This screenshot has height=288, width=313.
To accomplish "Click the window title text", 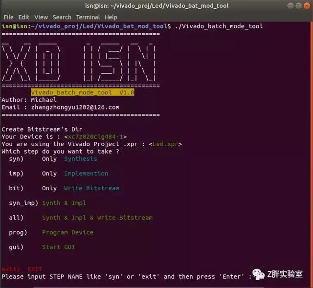I will 156,5.
